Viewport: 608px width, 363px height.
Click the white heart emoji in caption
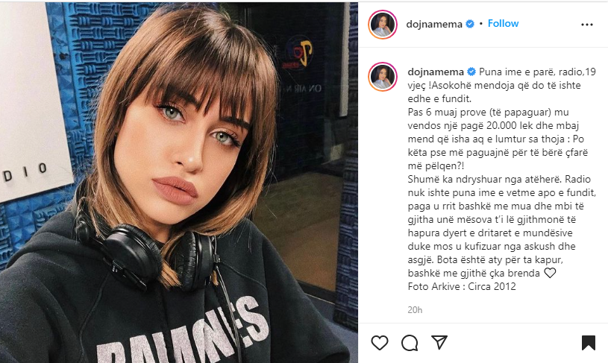(550, 273)
